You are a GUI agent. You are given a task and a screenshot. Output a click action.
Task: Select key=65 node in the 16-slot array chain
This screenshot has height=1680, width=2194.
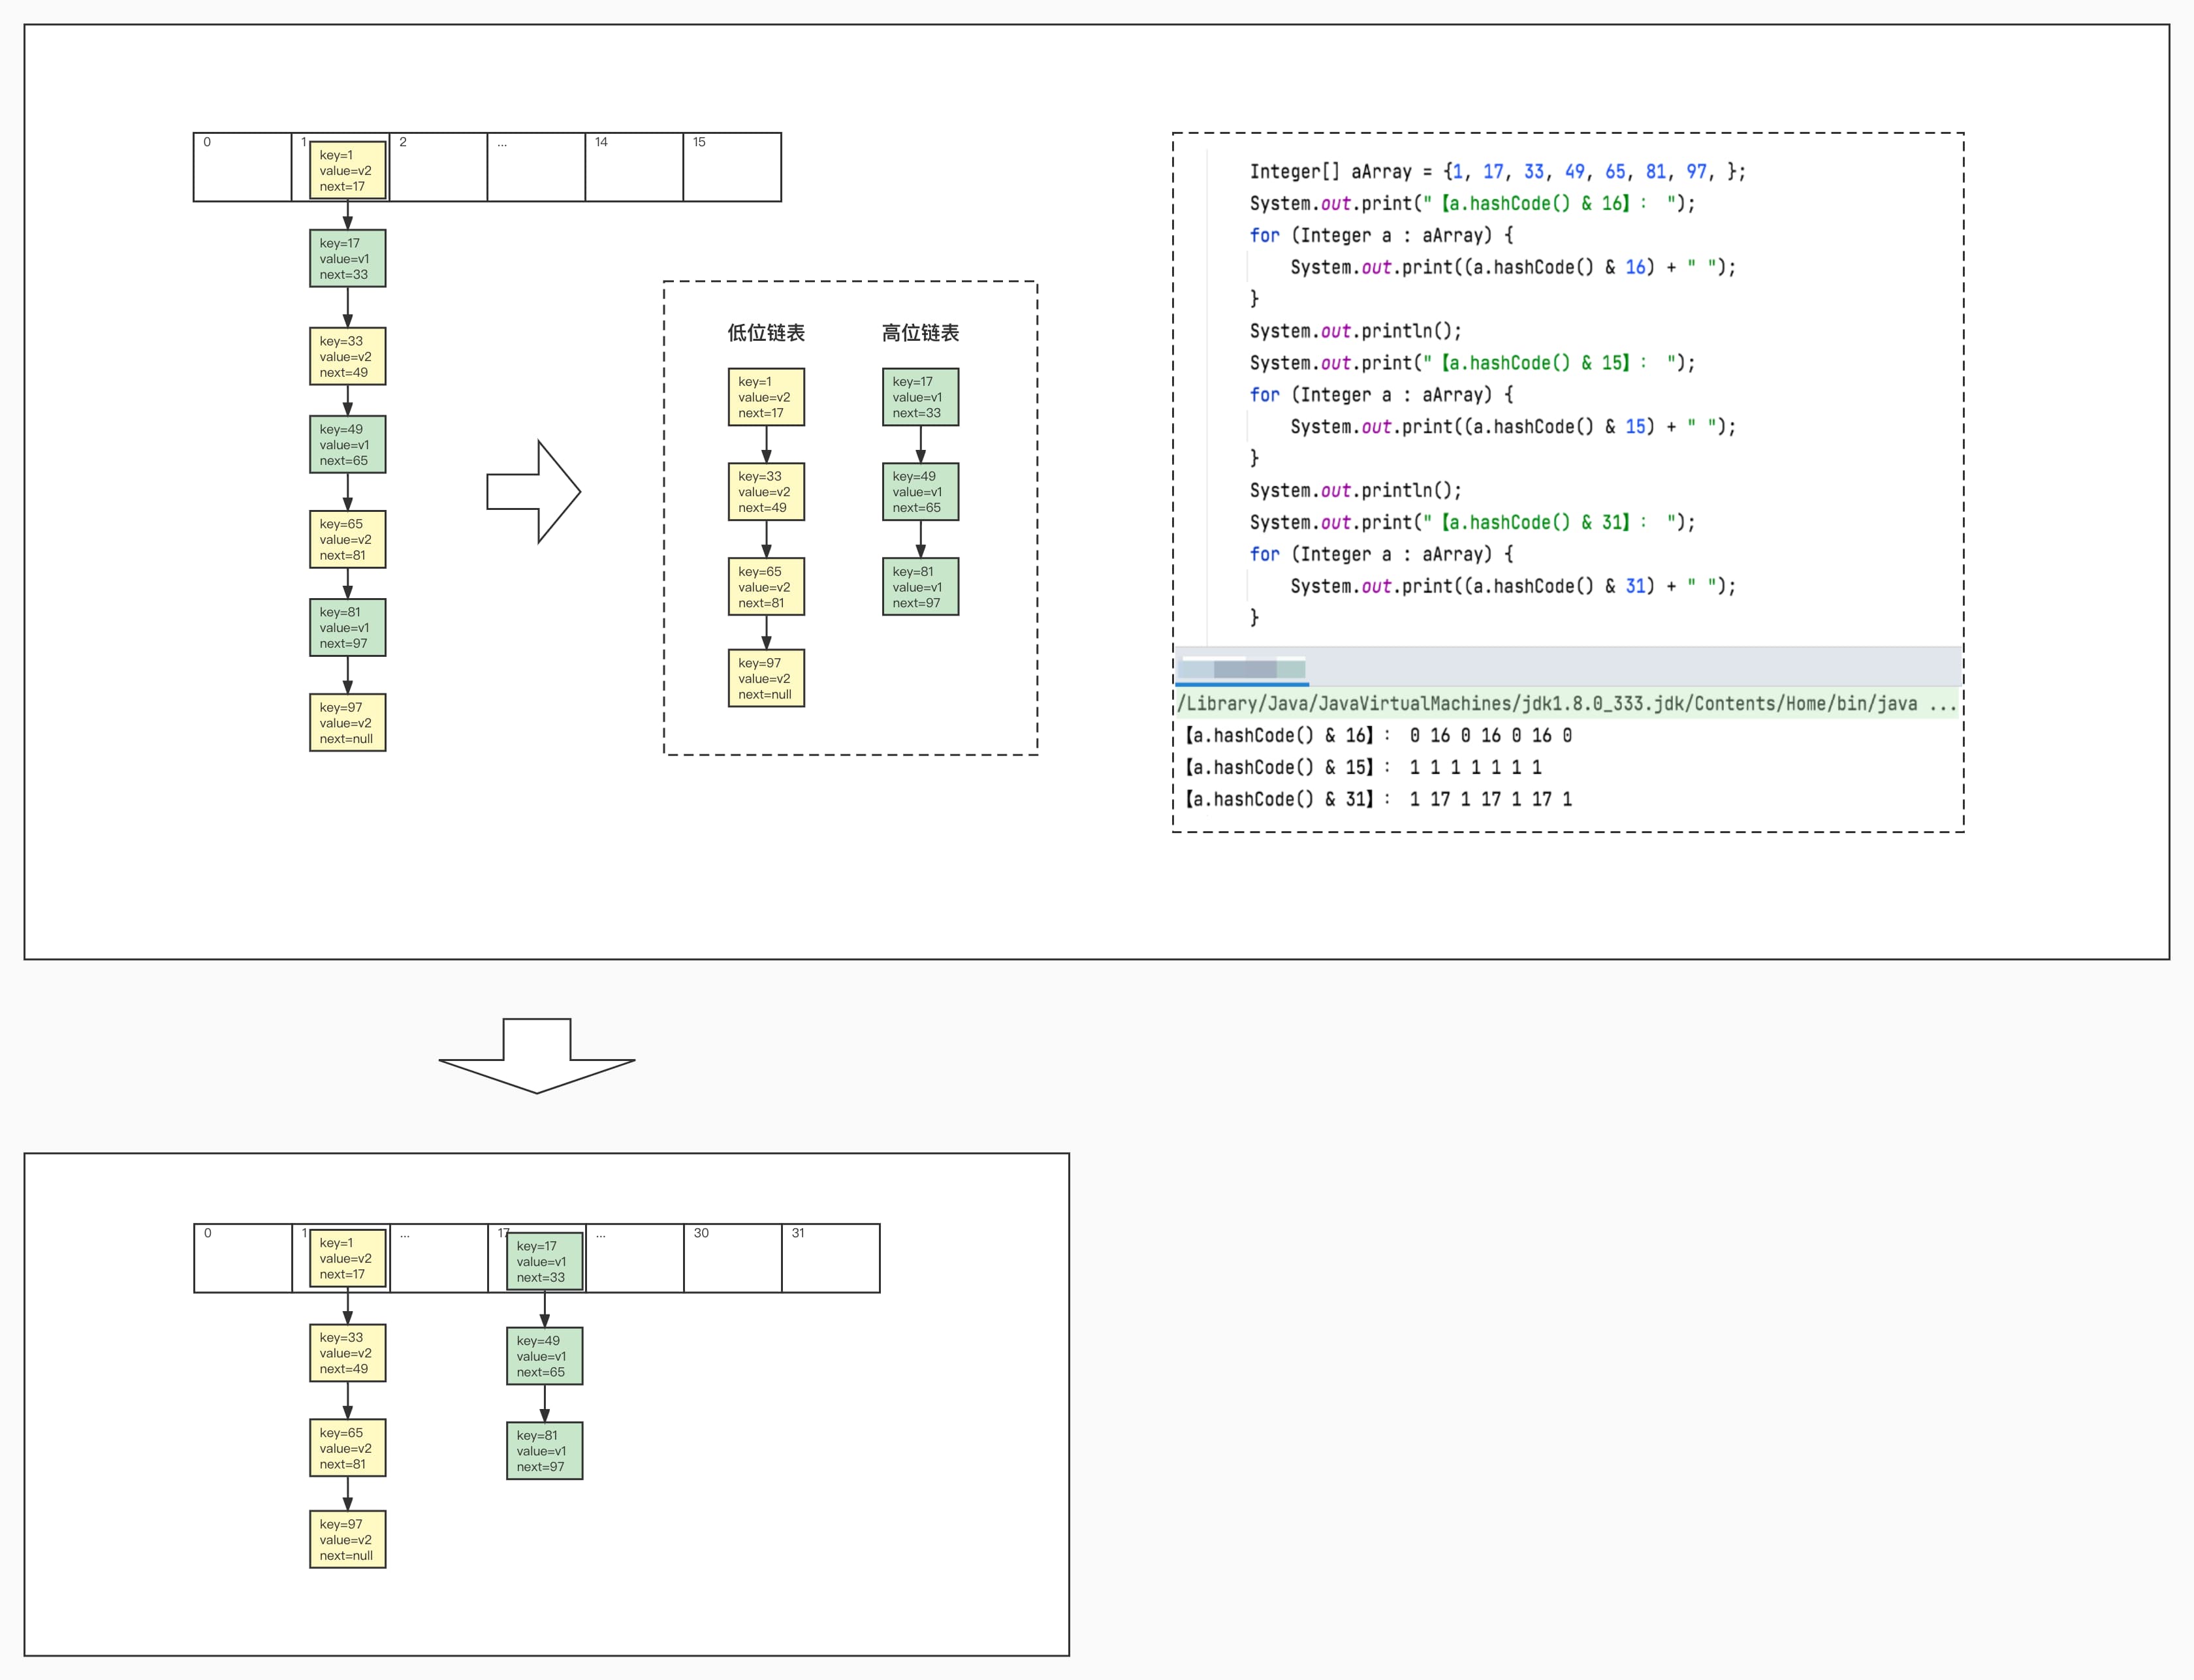pos(347,539)
